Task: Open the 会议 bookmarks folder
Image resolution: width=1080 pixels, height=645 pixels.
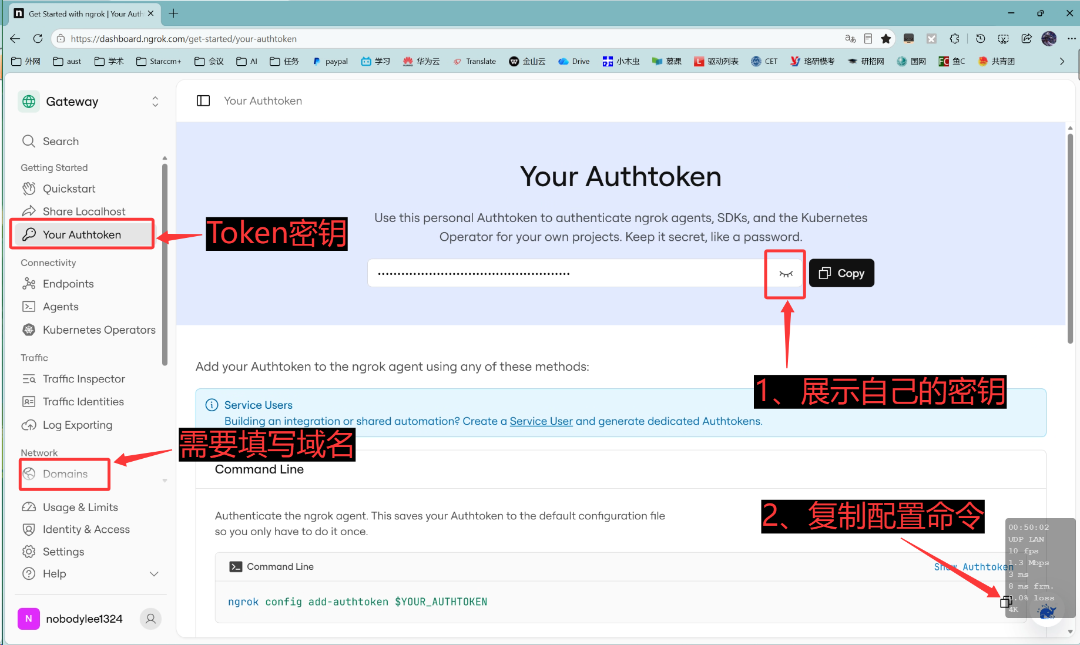Action: click(x=209, y=61)
